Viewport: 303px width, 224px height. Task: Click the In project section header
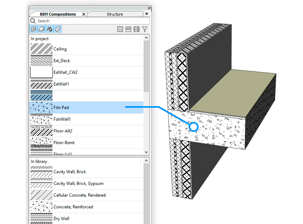(39, 38)
